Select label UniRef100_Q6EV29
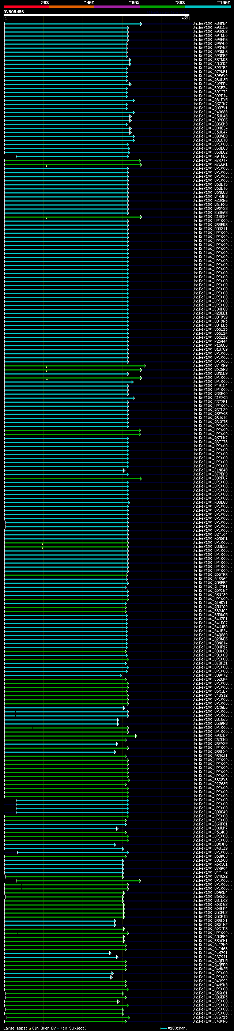This screenshot has width=234, height=1031. (x=210, y=744)
